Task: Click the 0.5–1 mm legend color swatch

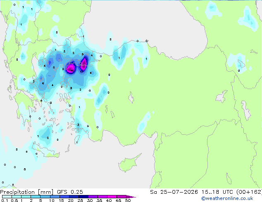Action: [x=17, y=197]
